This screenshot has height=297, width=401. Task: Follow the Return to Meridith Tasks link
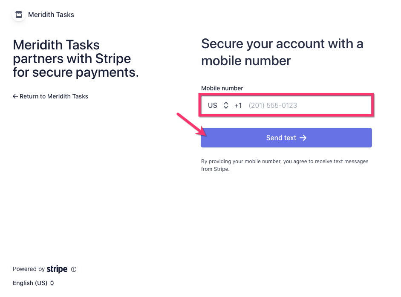(x=54, y=96)
